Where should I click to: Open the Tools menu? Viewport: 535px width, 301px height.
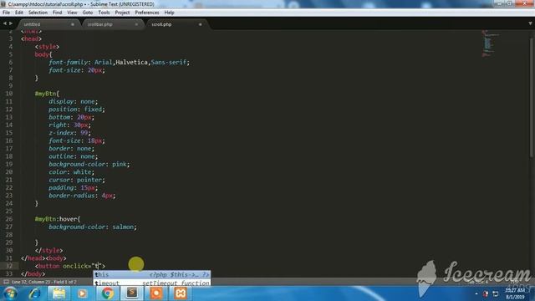tap(104, 13)
